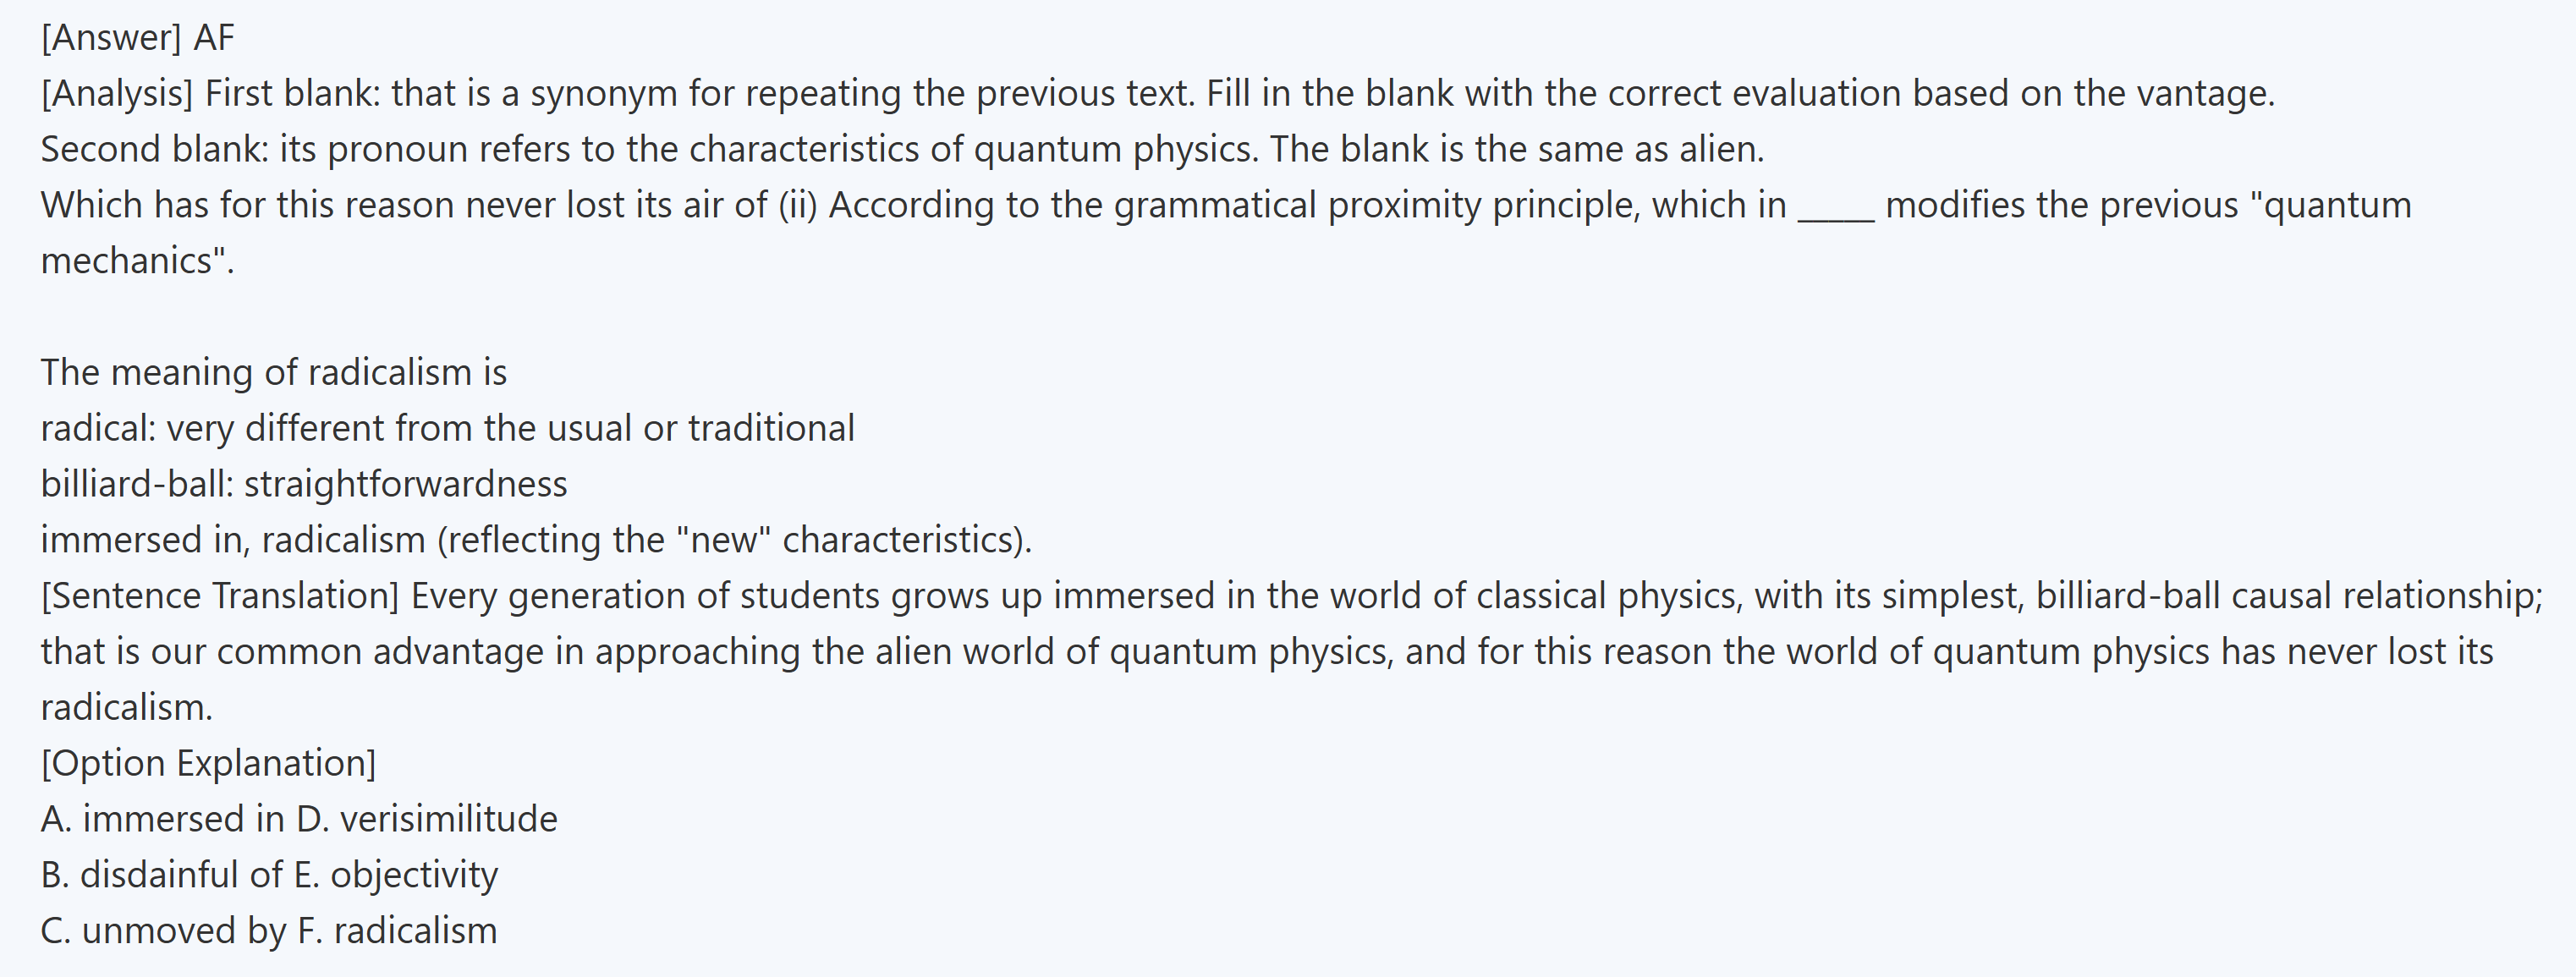
Task: Click the blank underline after "which in"
Action: pos(1835,208)
